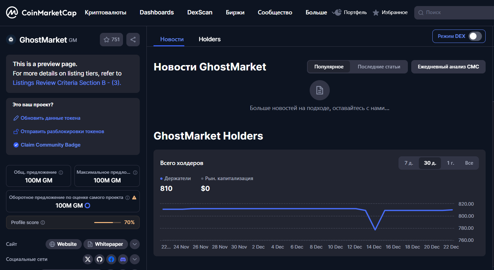Viewport: 494px width, 270px height.
Task: Click Отправить разблокировки токенов link
Action: [62, 131]
